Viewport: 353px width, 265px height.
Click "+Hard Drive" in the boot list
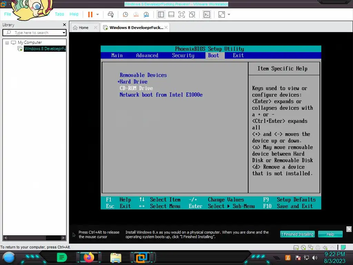[132, 81]
